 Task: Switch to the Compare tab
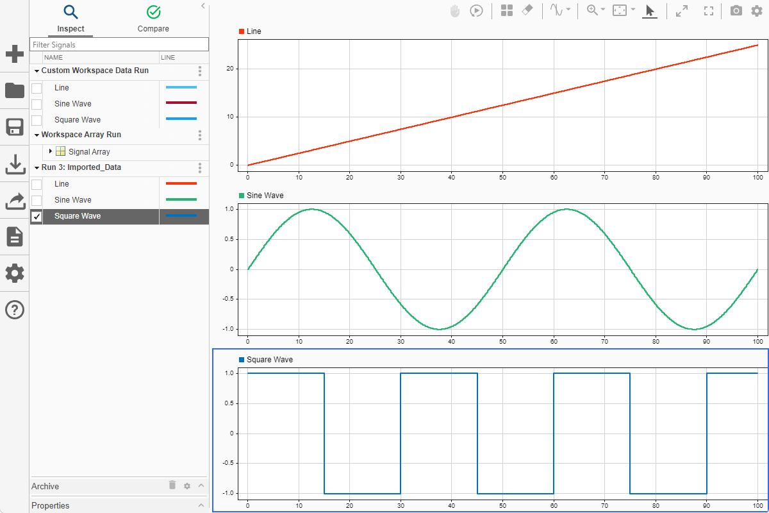pos(153,19)
